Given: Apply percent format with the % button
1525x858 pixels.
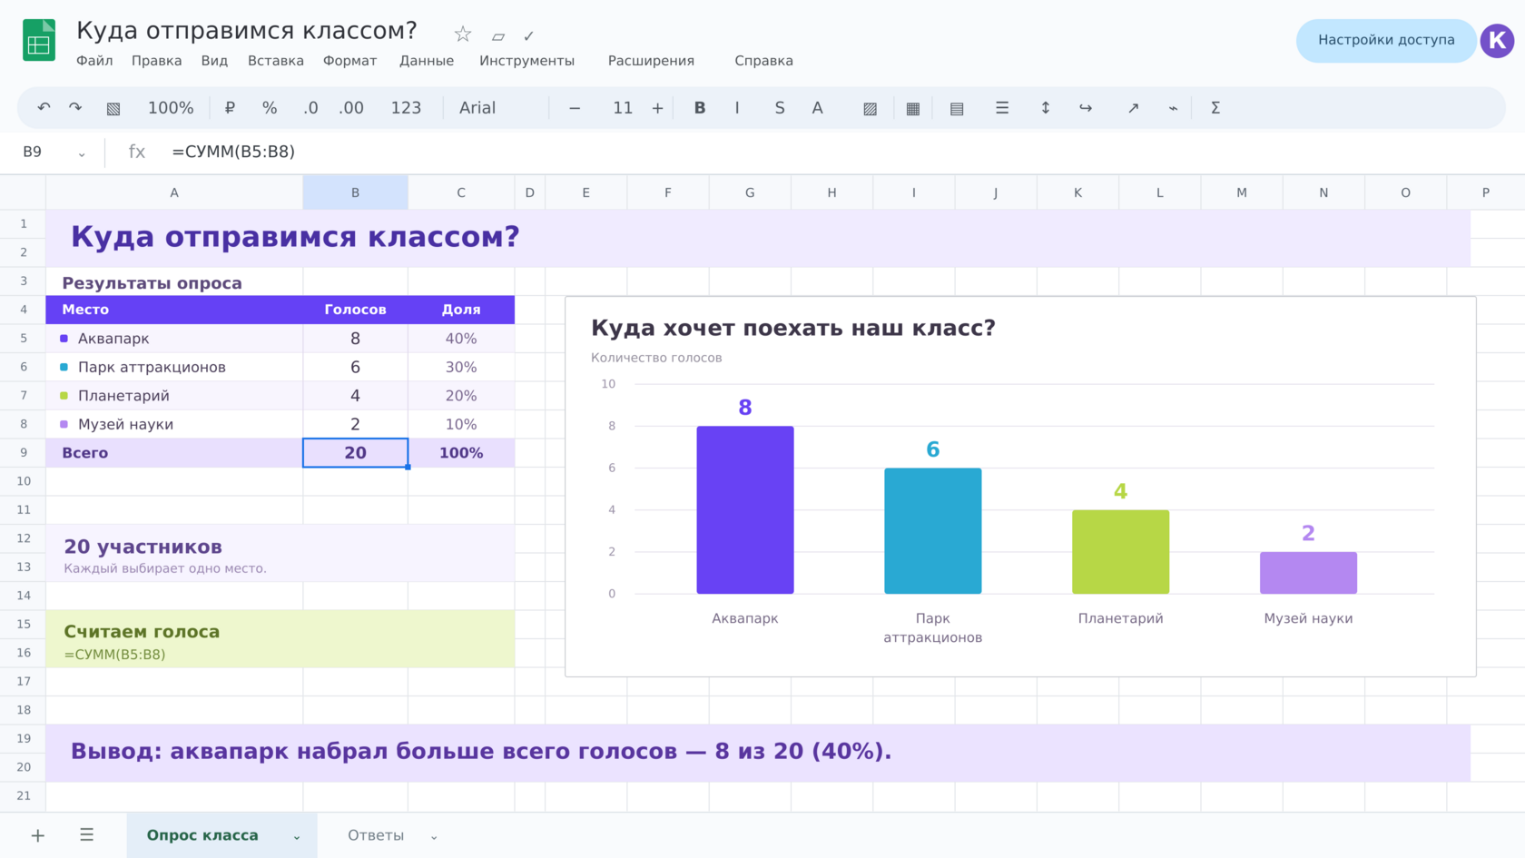Looking at the screenshot, I should pos(270,108).
